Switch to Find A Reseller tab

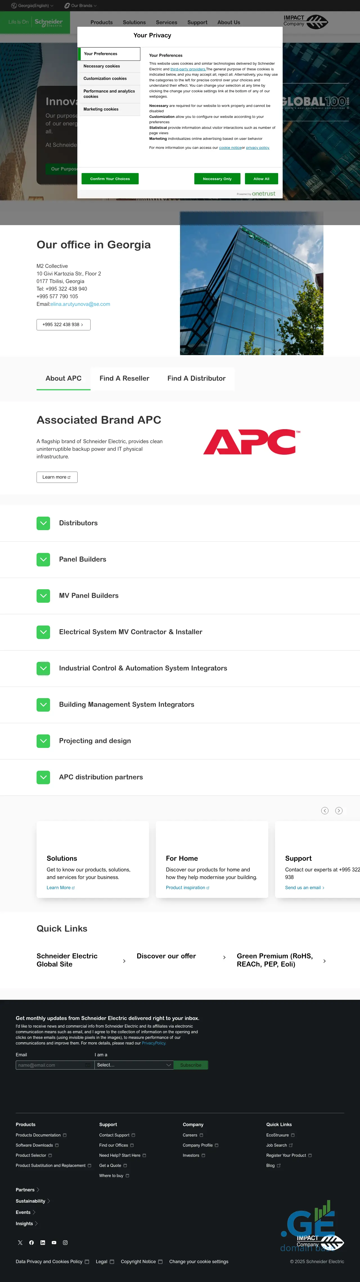pos(124,378)
